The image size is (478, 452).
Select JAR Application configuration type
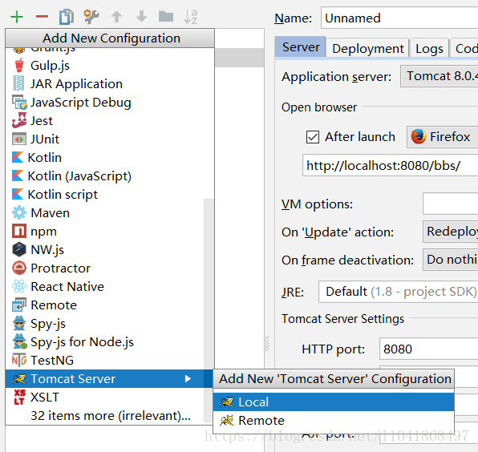(110, 84)
